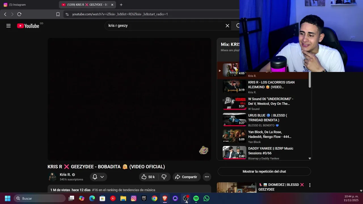
Task: Open WhatsApp from the taskbar
Action: click(206, 198)
